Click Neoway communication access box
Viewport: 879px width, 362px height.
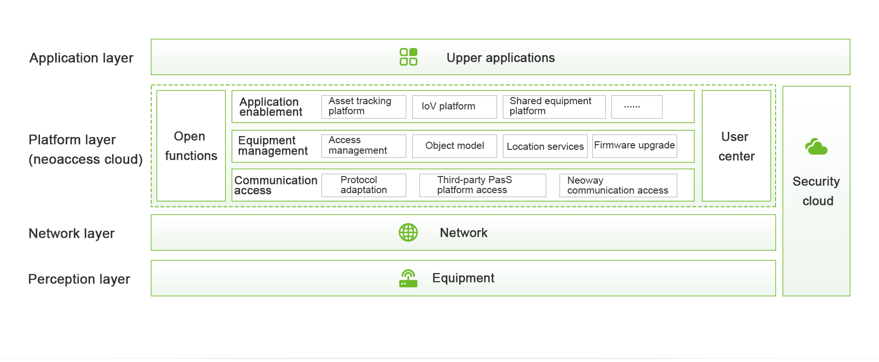pos(618,185)
